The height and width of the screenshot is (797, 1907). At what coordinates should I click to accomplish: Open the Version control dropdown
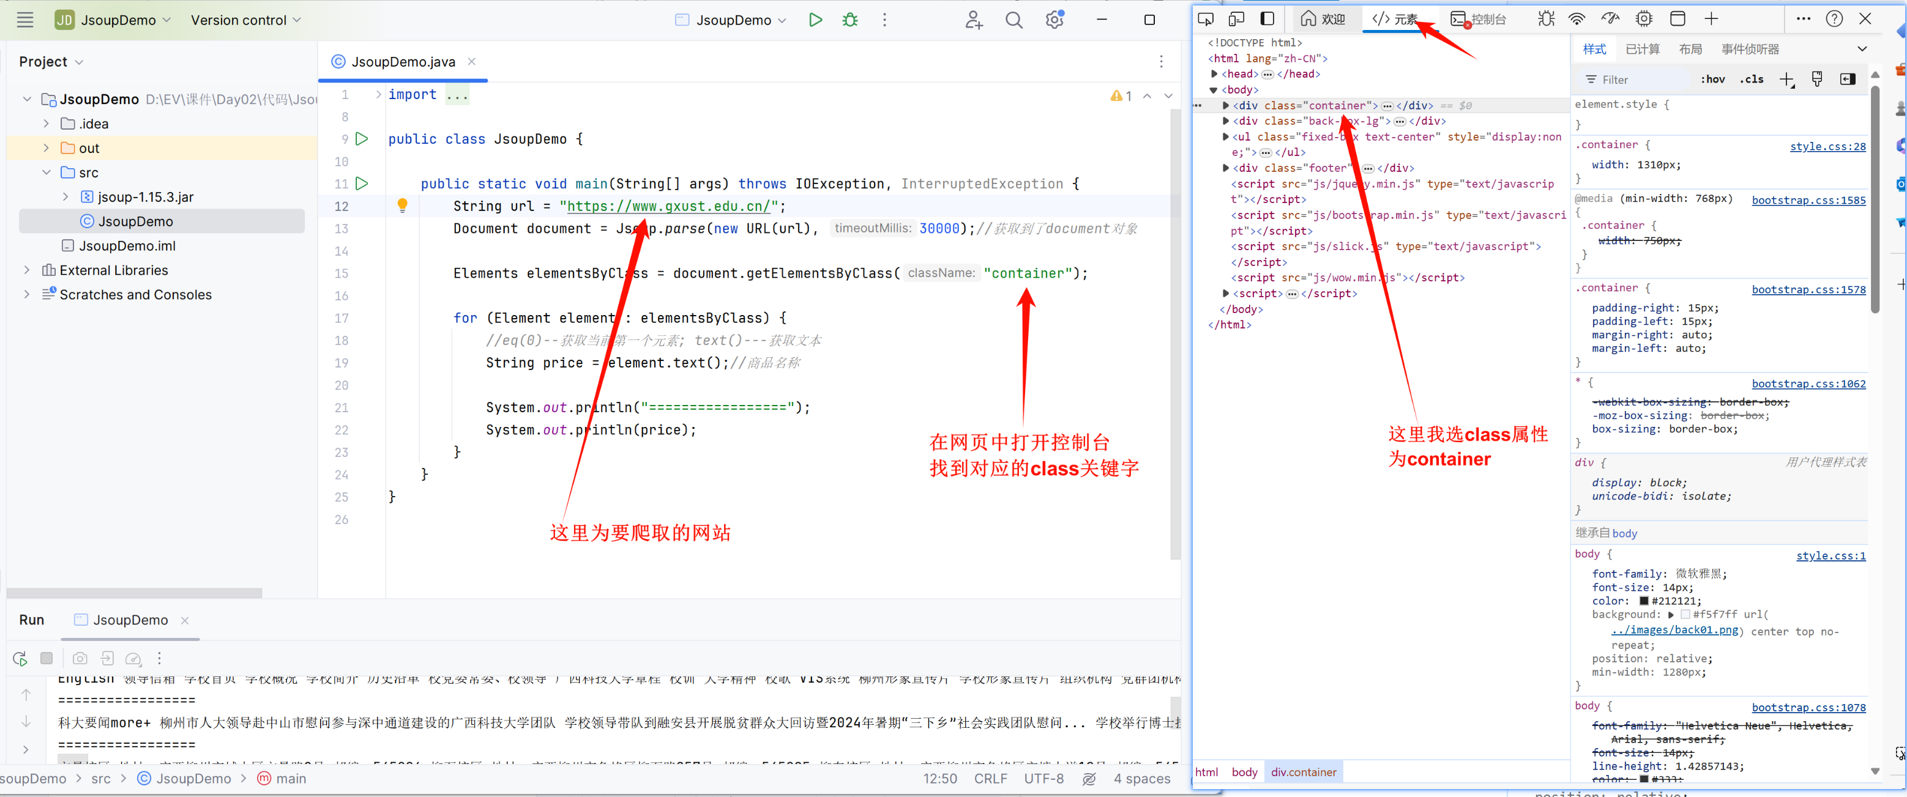[246, 20]
